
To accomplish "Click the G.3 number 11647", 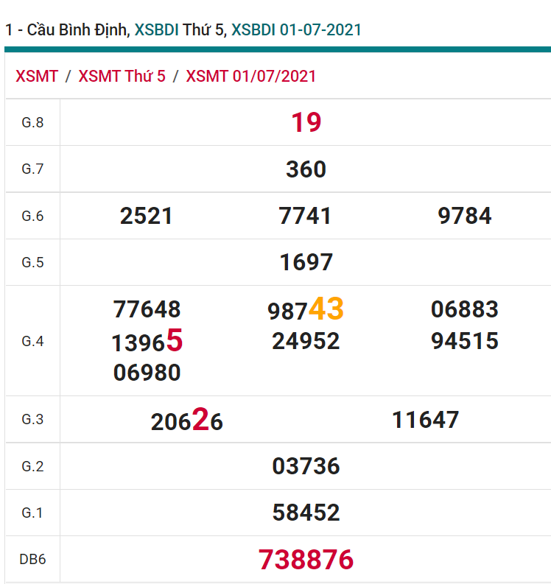I will click(426, 420).
